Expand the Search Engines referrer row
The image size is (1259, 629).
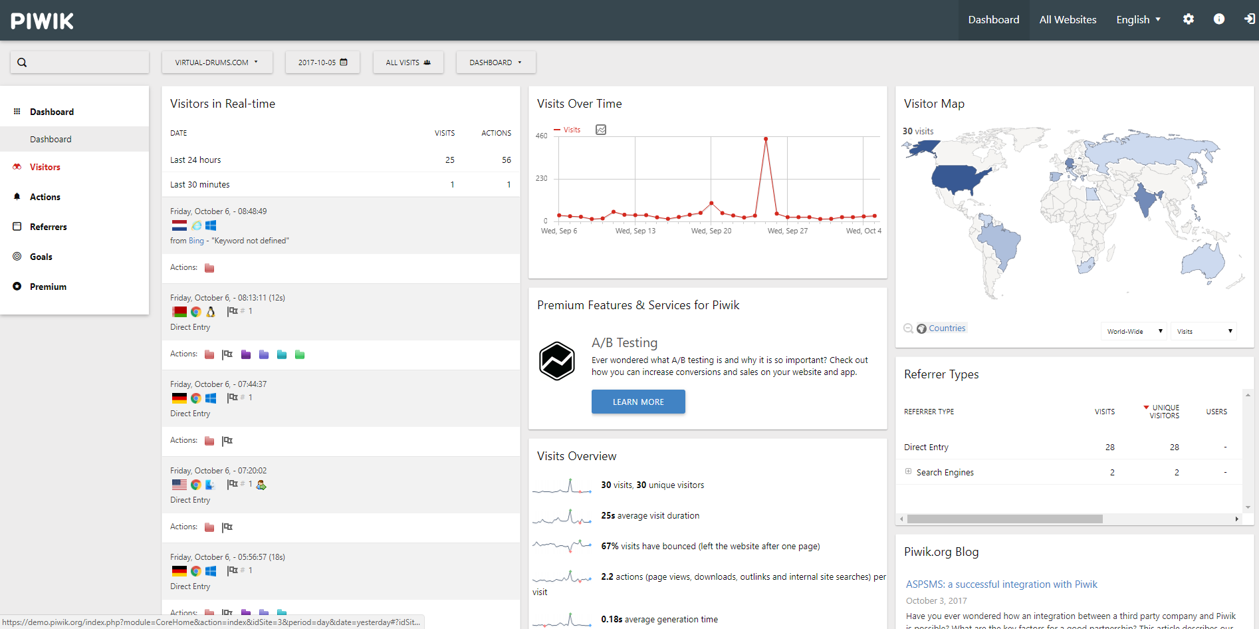point(908,471)
